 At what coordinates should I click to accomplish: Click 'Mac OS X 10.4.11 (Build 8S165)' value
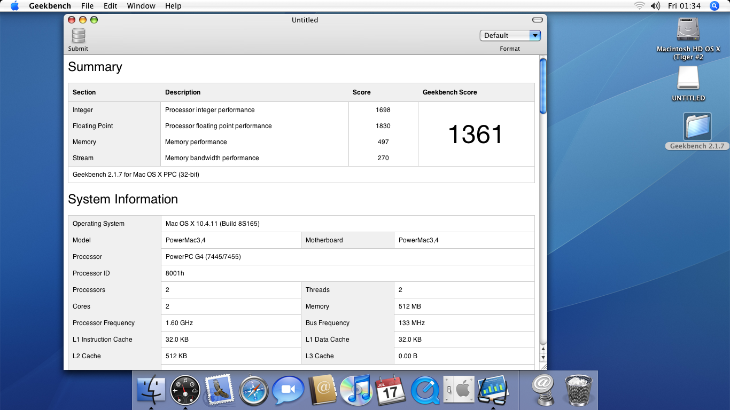(x=213, y=224)
